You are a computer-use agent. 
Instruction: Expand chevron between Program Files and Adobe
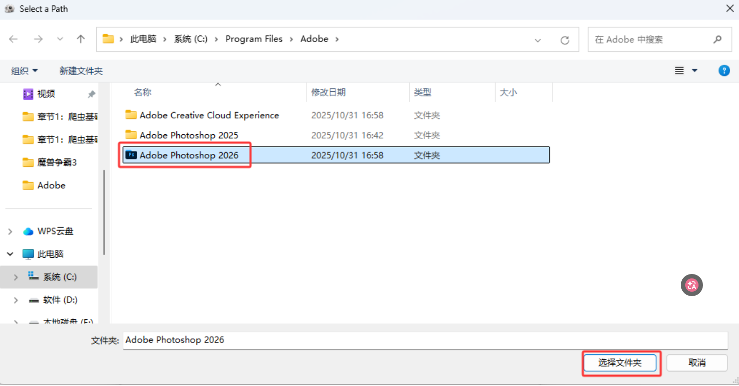tap(292, 39)
